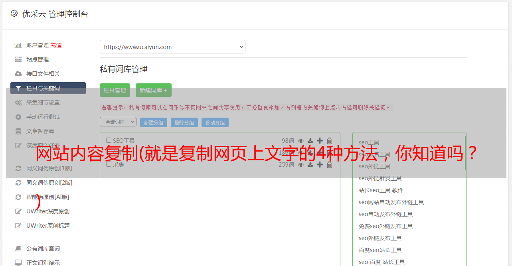Click the 私有词库管理 heading

(124, 69)
